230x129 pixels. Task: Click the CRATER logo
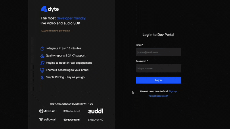[71, 120]
